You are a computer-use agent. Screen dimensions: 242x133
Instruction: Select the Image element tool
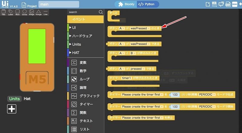coord(31,12)
